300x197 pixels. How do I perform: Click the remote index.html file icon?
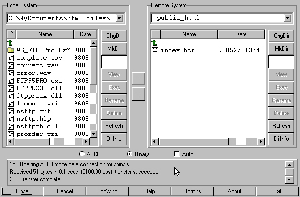point(155,50)
